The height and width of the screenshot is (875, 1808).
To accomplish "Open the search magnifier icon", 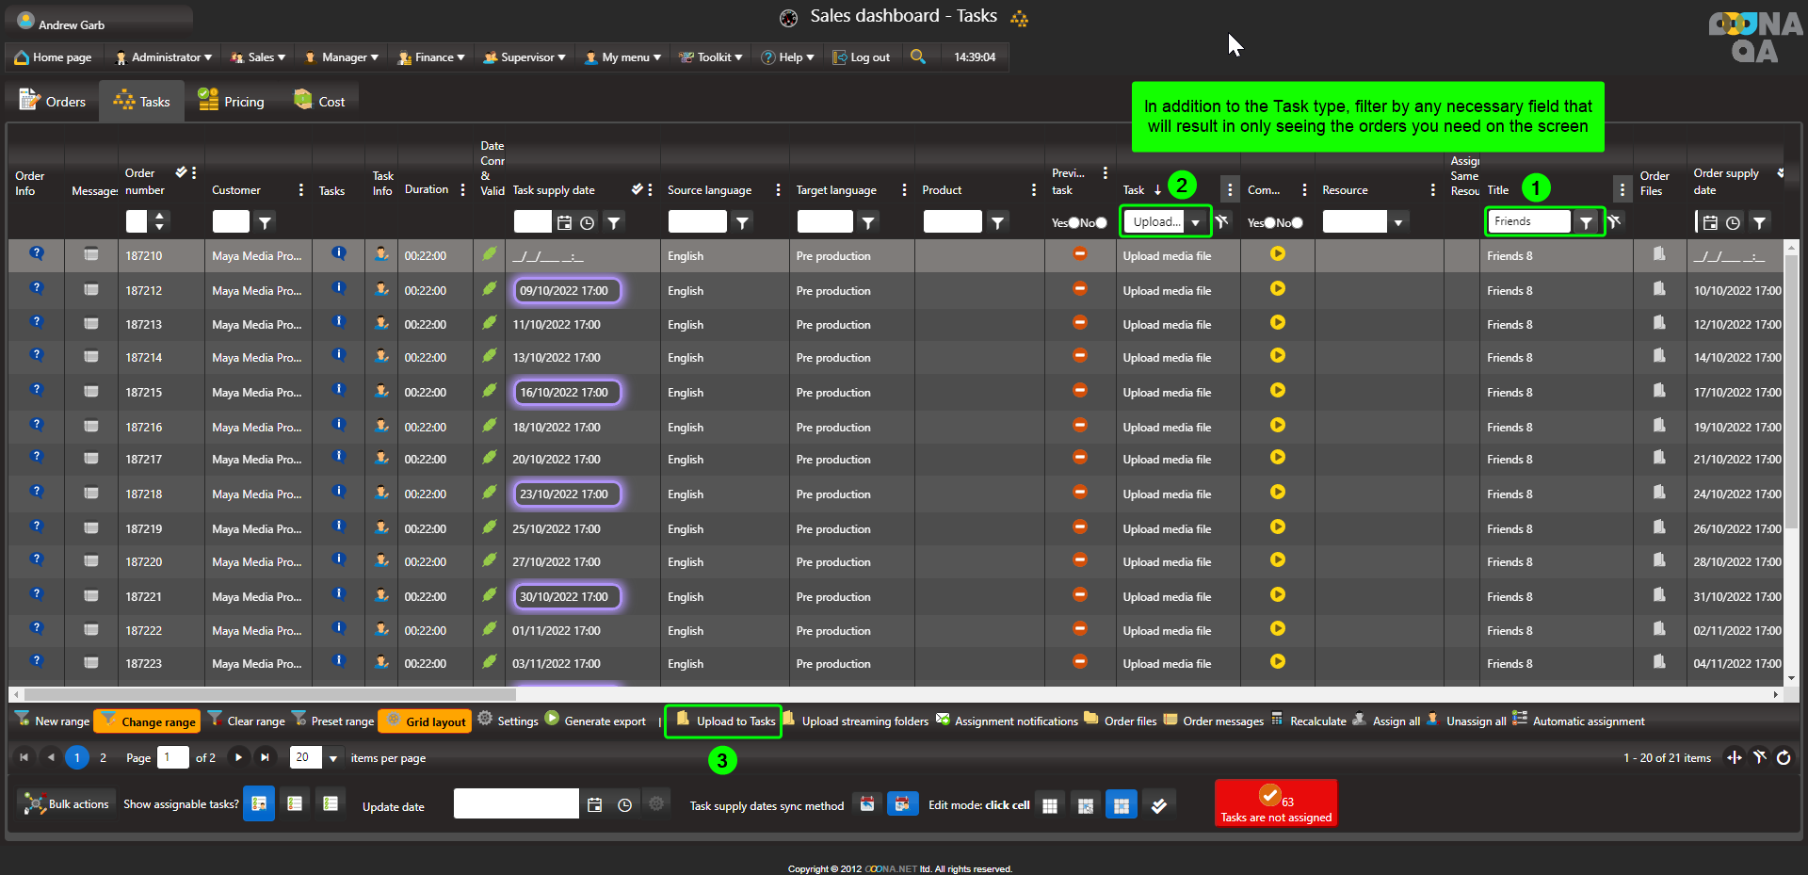I will [x=918, y=57].
